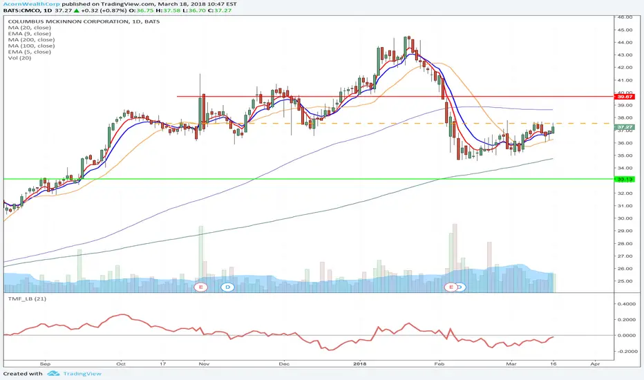Click the 'Vol (20)' indicator legend

(19, 58)
